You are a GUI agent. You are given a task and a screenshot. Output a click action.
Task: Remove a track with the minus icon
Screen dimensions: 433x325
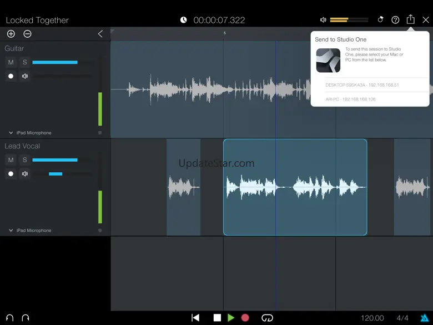tap(27, 34)
